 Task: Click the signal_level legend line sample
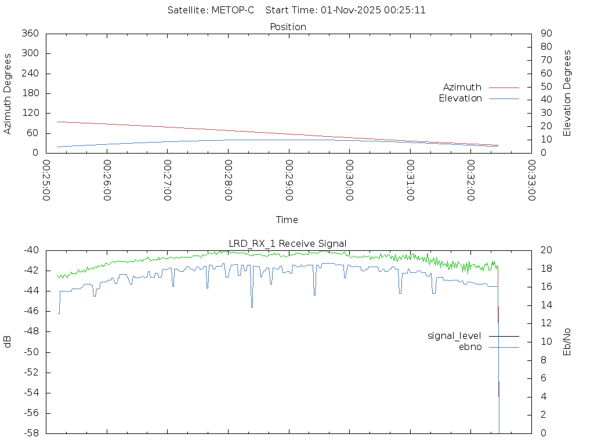coord(504,336)
